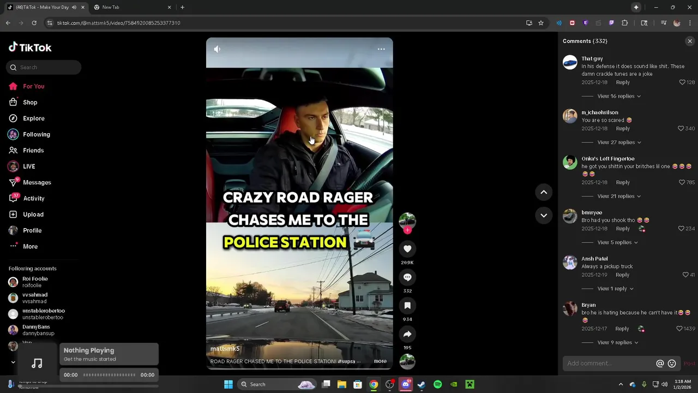Image resolution: width=698 pixels, height=393 pixels.
Task: Open the For You feed
Action: click(x=33, y=86)
